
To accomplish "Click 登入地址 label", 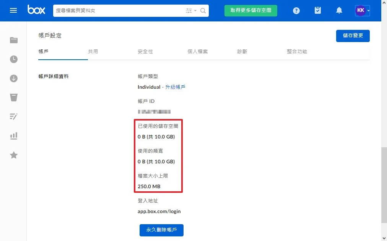I will 148,201.
